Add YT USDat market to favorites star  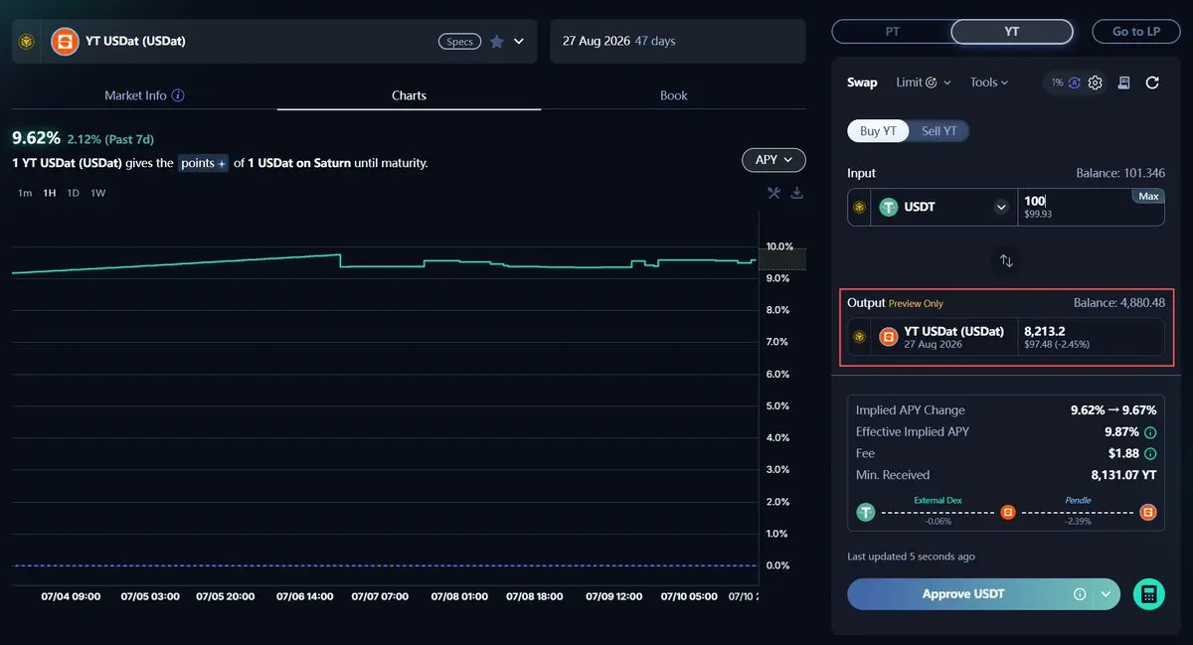click(x=497, y=42)
